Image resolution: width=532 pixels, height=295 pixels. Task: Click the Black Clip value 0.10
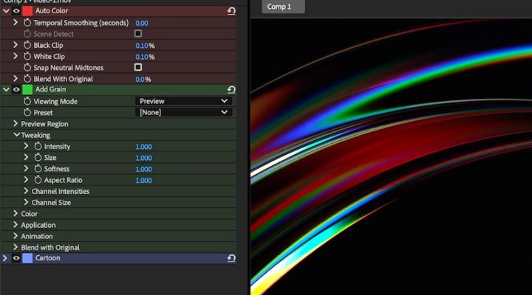coord(142,46)
